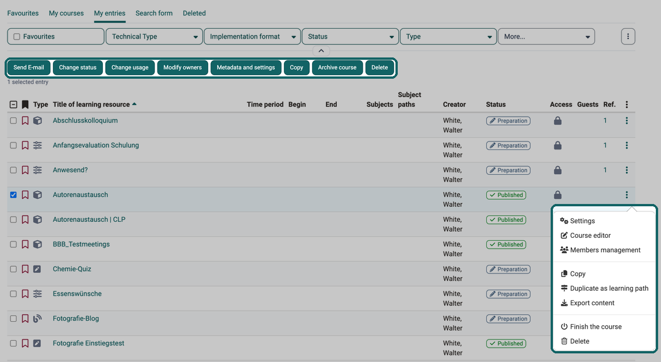Click Copy in the bulk action toolbar
Viewport: 661px width, 362px height.
pos(297,67)
